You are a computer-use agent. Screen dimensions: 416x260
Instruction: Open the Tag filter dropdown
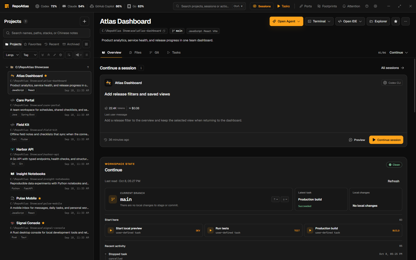(29, 55)
